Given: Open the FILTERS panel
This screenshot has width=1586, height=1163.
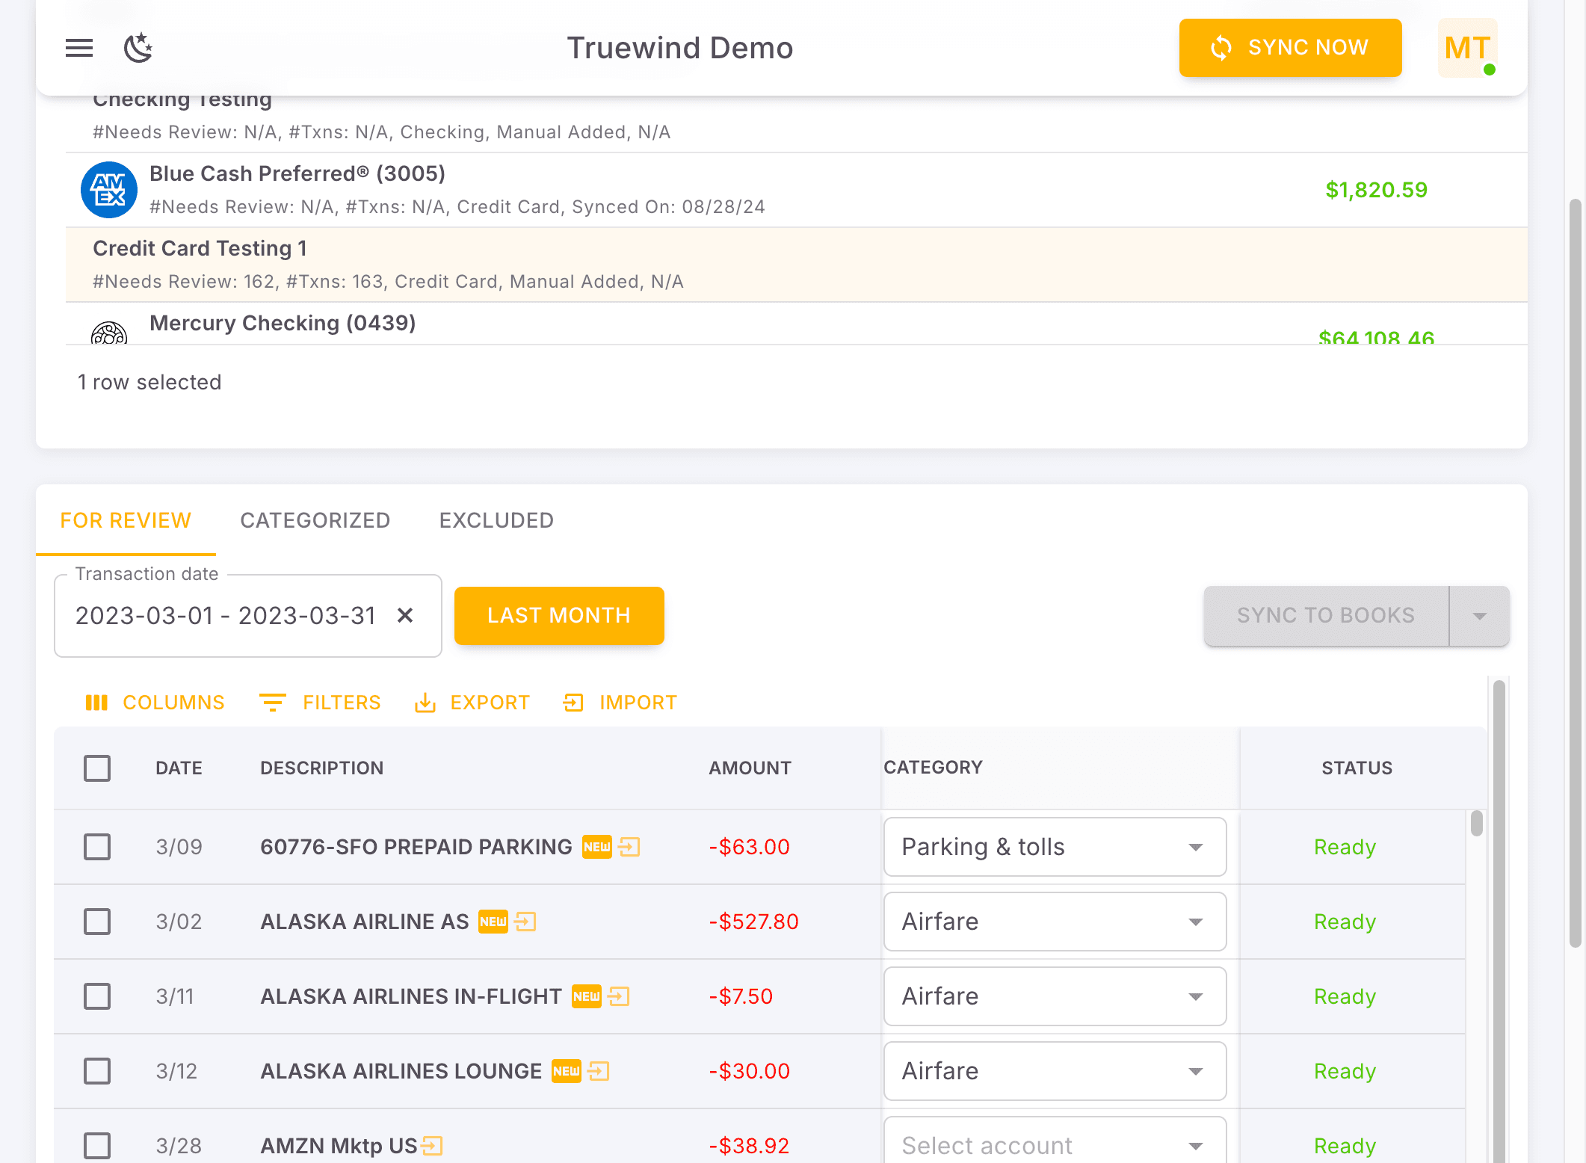Looking at the screenshot, I should pyautogui.click(x=320, y=703).
